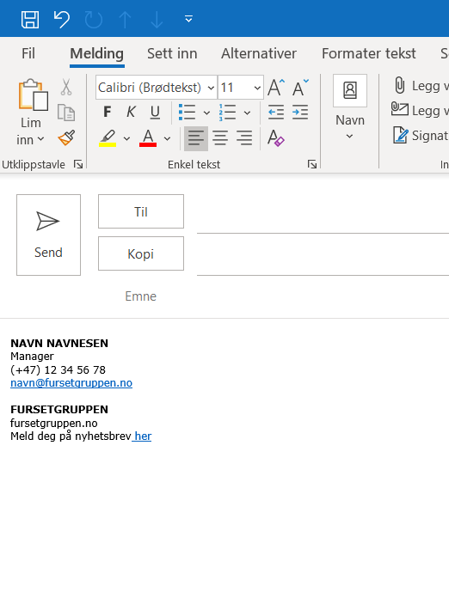Screen dimensions: 449x604
Task: Click fursetgruppen.no website text
Action: (x=54, y=423)
